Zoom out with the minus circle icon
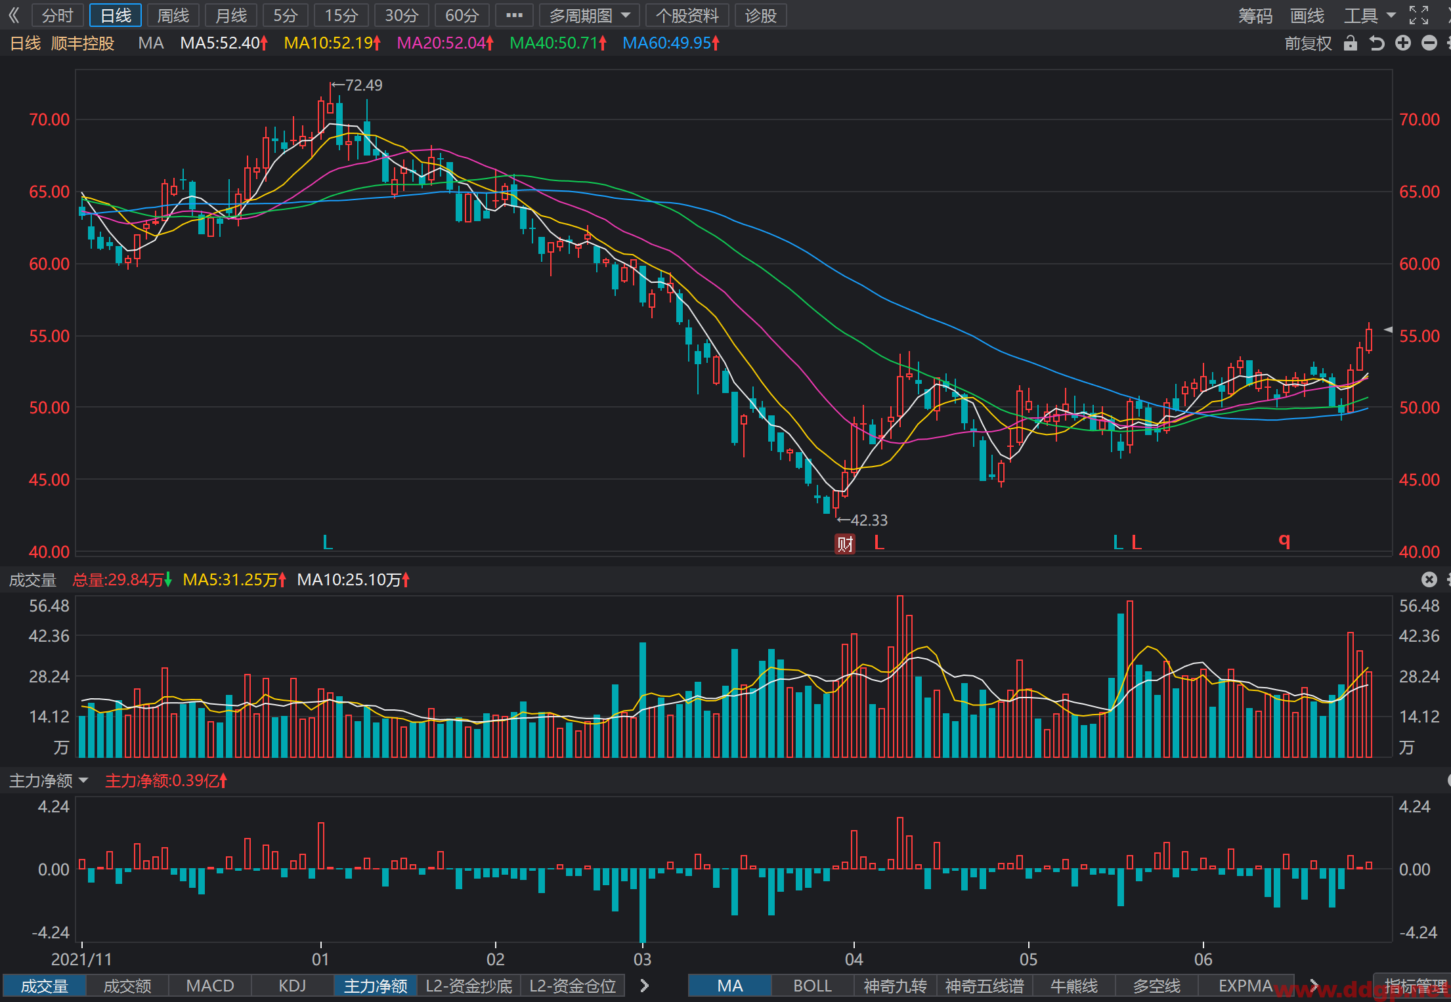Viewport: 1451px width, 1002px height. [1429, 43]
